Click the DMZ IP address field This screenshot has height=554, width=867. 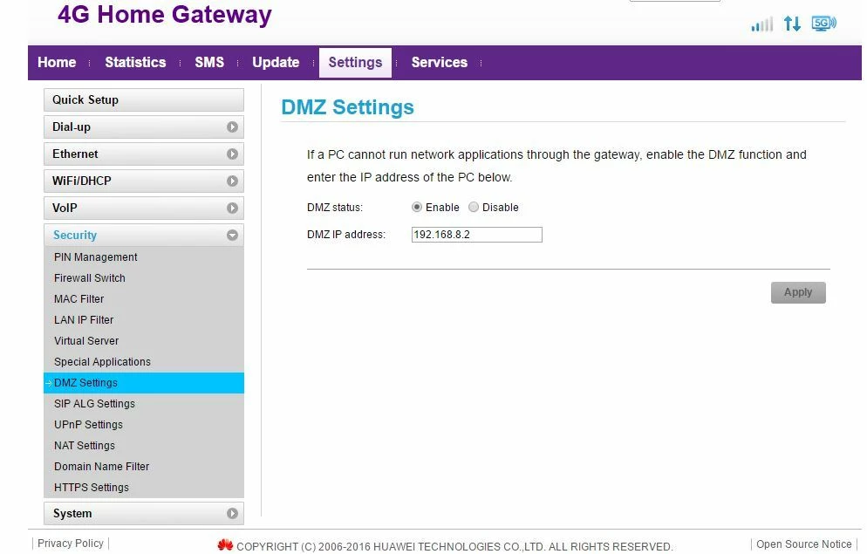[x=476, y=235]
